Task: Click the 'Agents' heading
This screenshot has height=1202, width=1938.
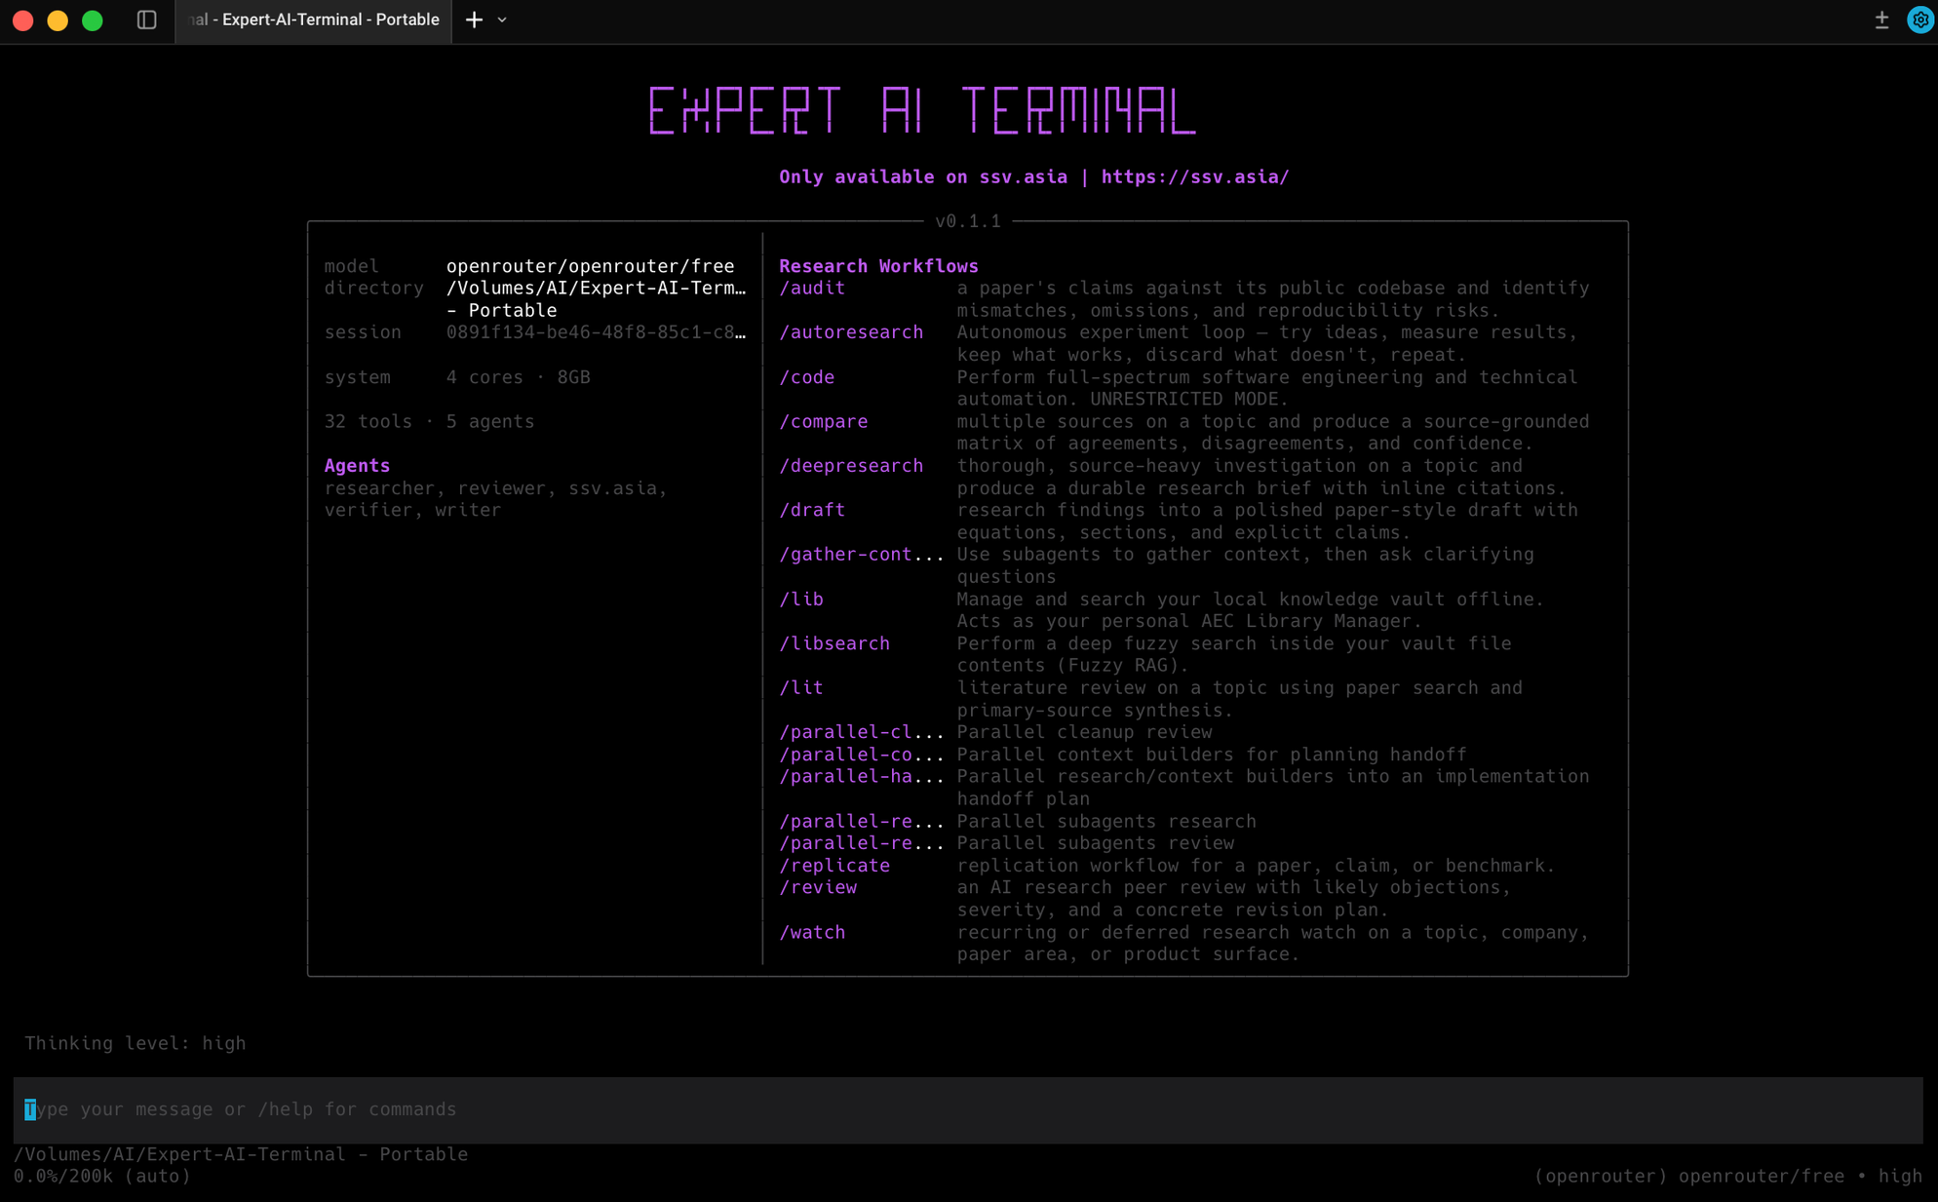Action: (357, 466)
